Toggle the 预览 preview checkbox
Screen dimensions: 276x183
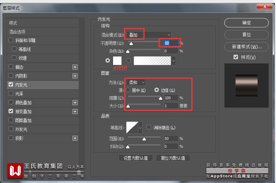pos(236,57)
